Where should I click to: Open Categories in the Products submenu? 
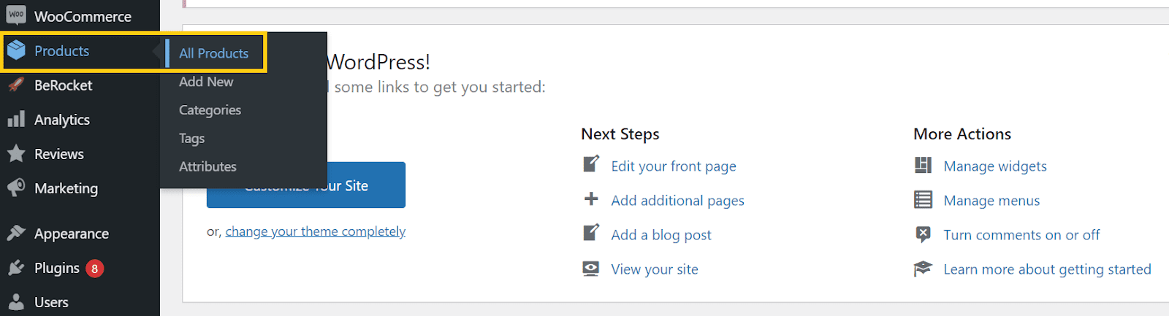pos(210,110)
